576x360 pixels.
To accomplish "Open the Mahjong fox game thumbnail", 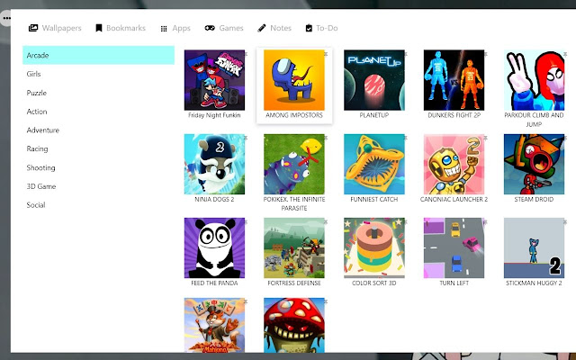I will pos(214,325).
